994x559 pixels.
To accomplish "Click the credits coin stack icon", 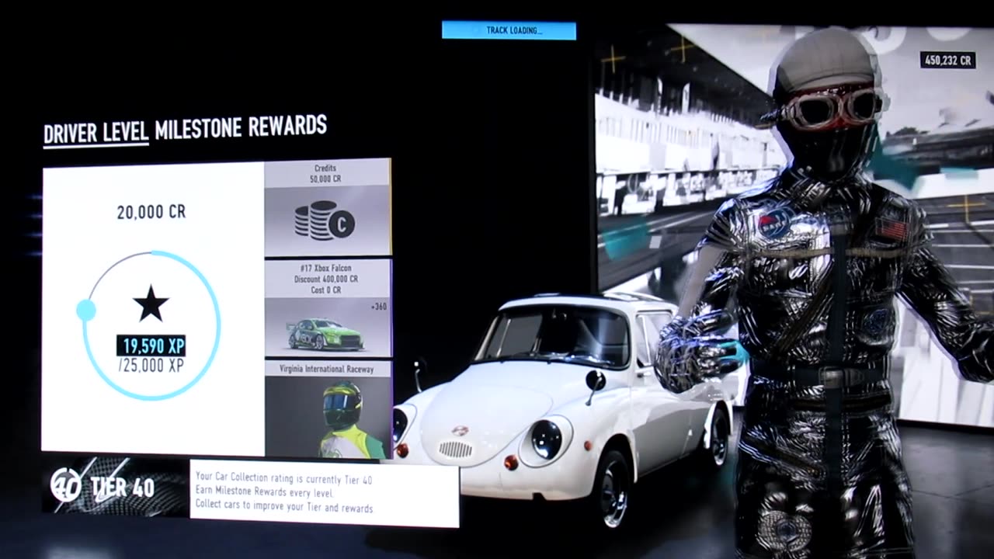I will pos(325,220).
